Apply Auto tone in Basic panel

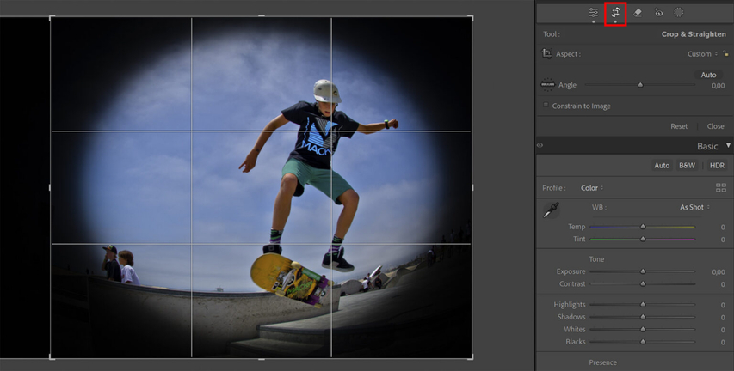coord(662,166)
